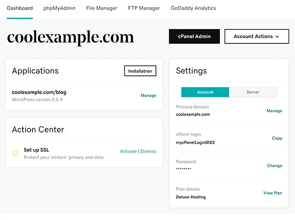Screen dimensions: 295x220
Task: Click the coolexample.com page heading
Action: tap(70, 37)
